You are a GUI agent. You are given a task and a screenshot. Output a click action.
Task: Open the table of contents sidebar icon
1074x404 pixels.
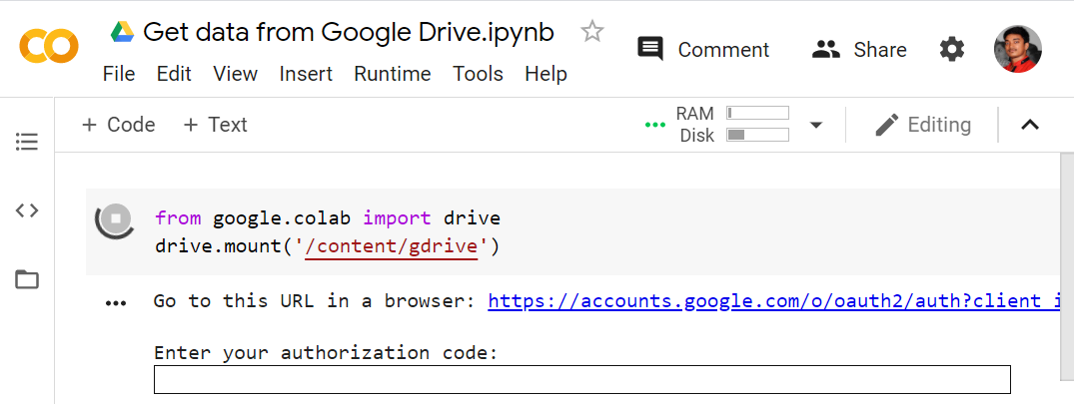click(27, 142)
